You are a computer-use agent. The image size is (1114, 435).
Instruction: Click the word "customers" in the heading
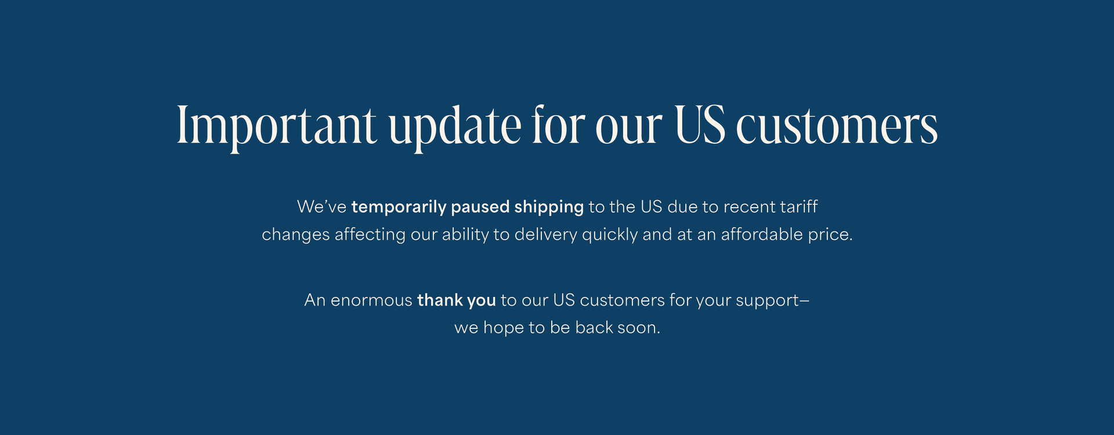pyautogui.click(x=837, y=126)
